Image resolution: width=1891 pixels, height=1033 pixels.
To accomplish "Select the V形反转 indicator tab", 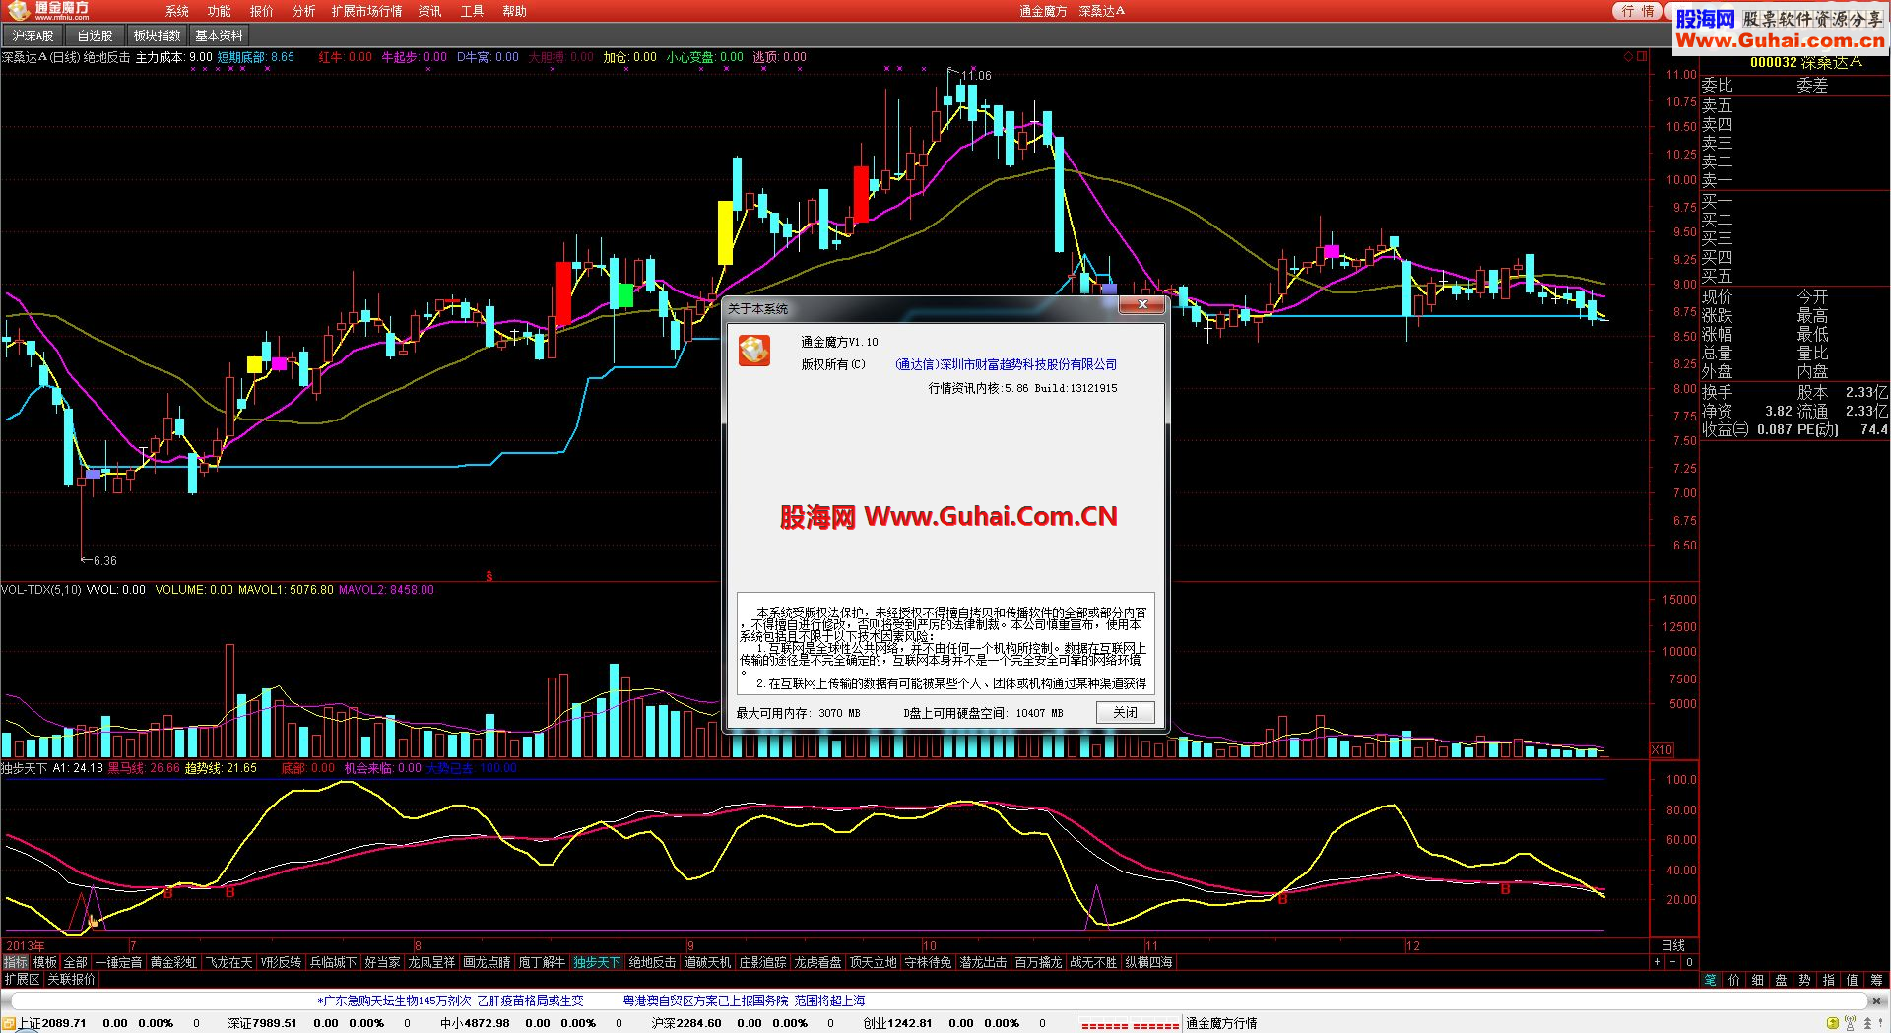I will click(x=282, y=962).
